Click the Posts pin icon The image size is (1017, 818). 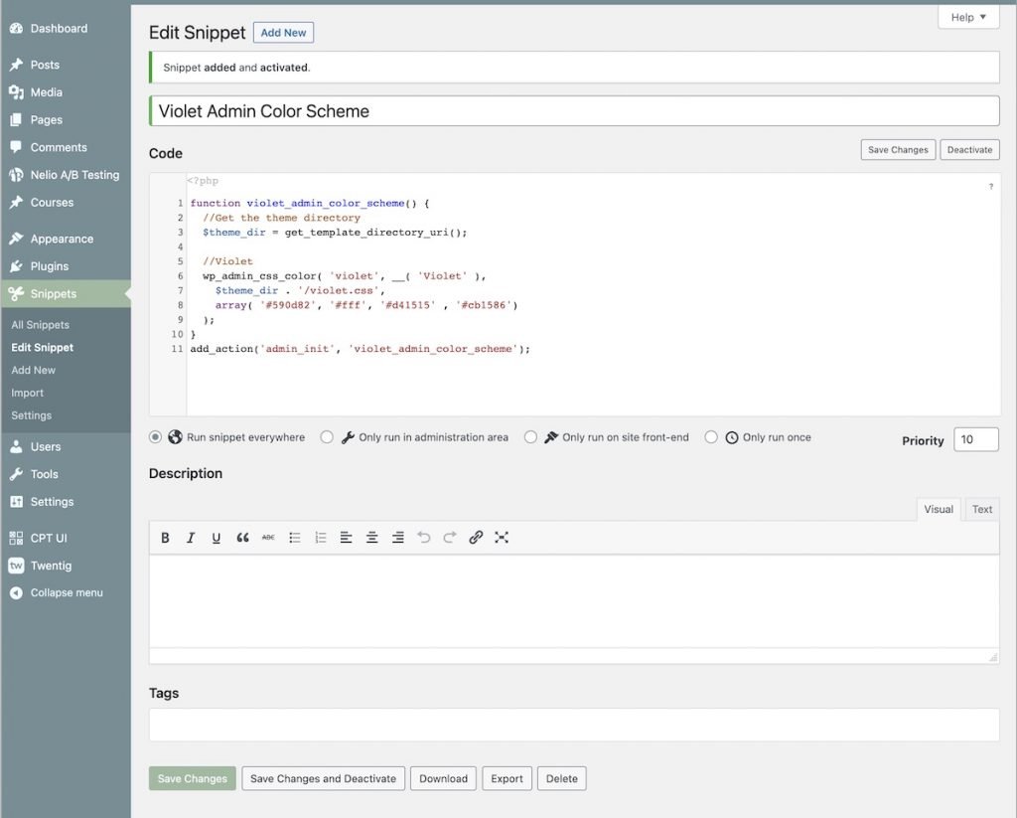16,65
